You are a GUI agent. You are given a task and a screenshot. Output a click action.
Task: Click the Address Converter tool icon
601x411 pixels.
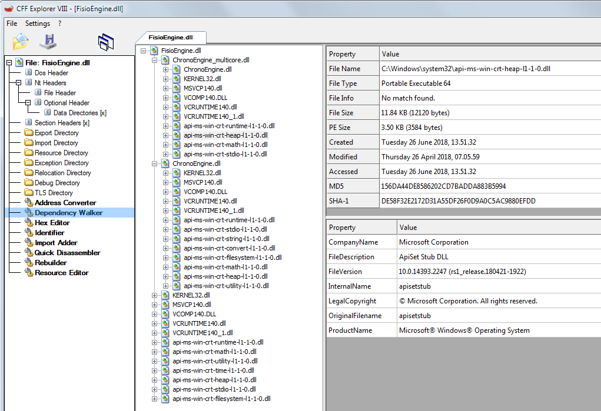point(29,202)
